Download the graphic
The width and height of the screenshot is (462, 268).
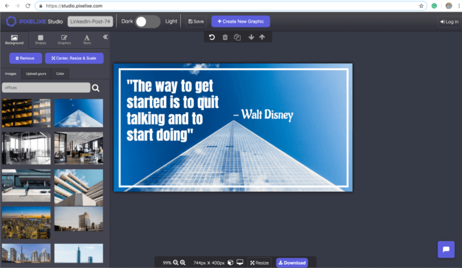(x=292, y=263)
